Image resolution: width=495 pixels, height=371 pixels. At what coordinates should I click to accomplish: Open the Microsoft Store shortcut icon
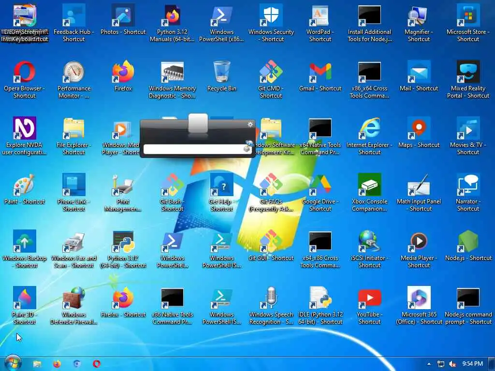468,23
